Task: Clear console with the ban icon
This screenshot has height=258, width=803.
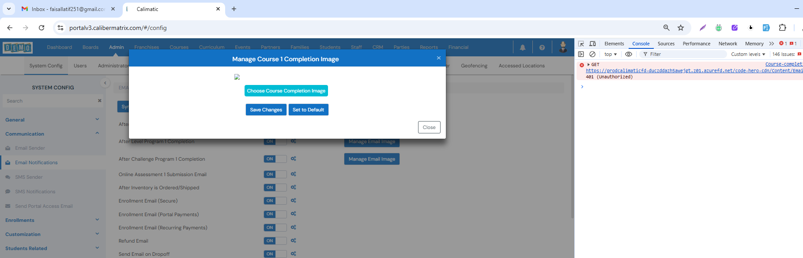Action: [x=592, y=54]
